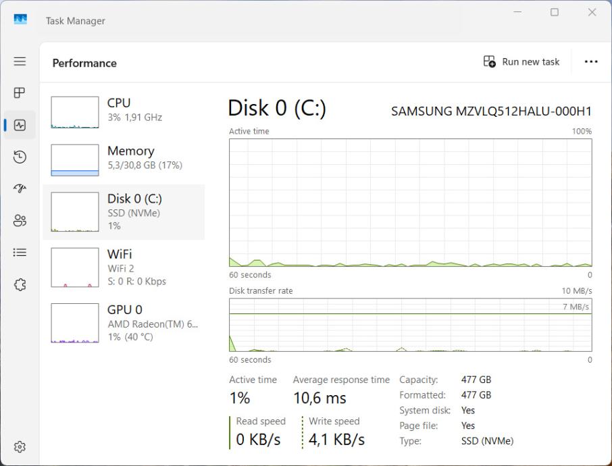Open the Services puzzle-piece icon
Image resolution: width=612 pixels, height=466 pixels.
[20, 284]
